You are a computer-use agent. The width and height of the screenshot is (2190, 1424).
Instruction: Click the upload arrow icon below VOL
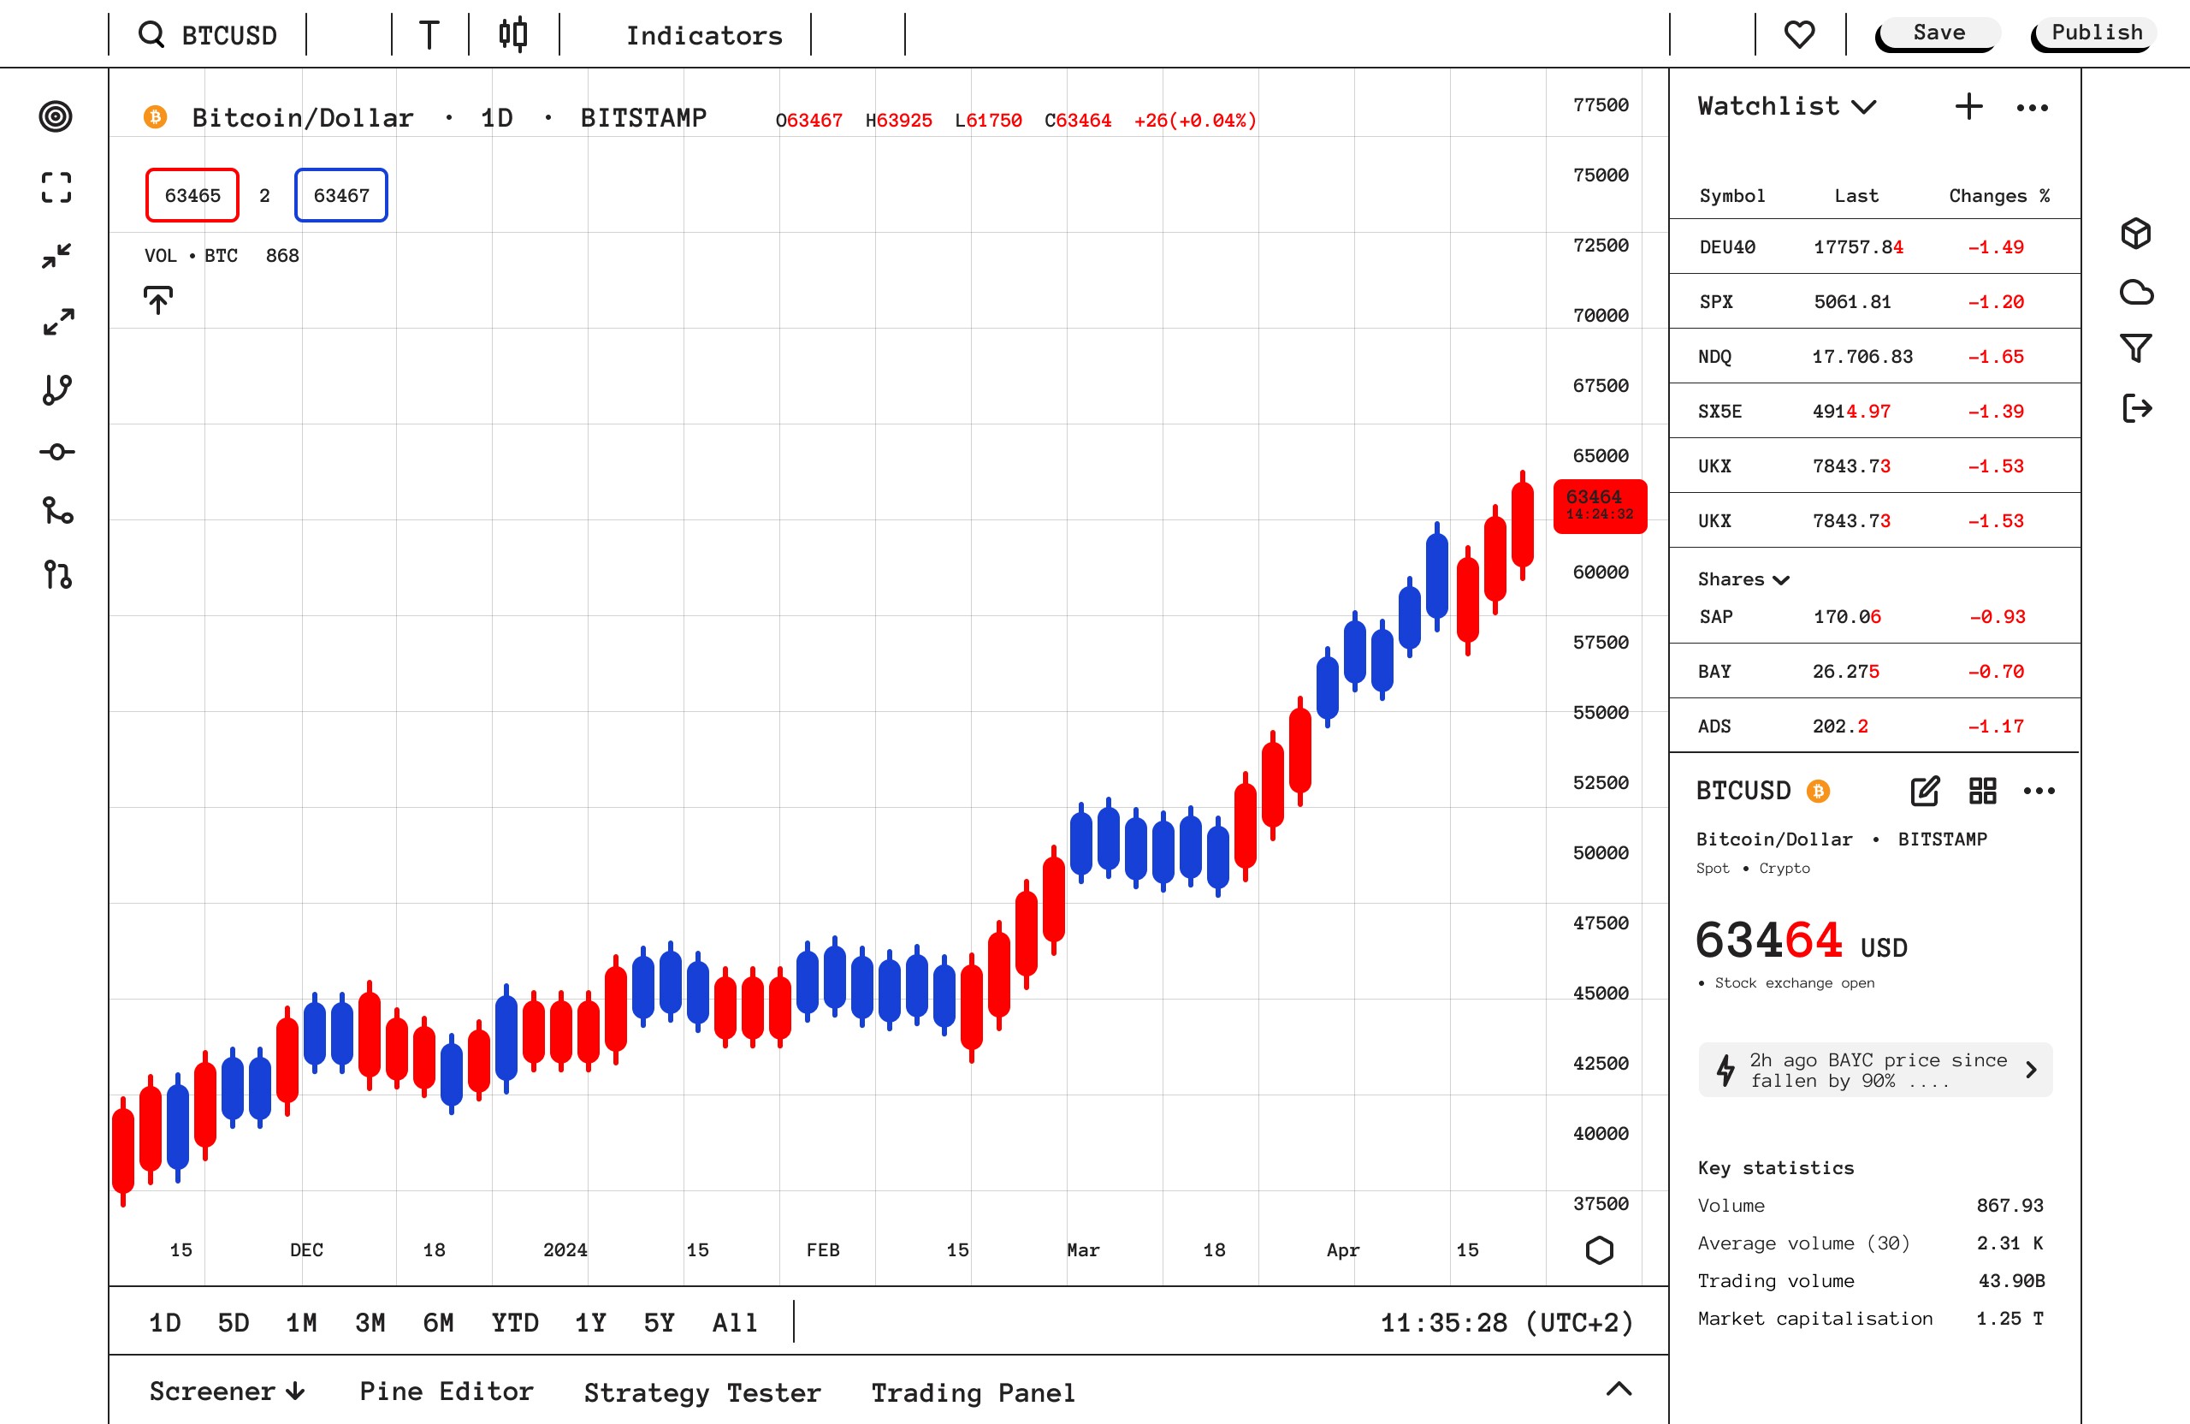coord(158,300)
